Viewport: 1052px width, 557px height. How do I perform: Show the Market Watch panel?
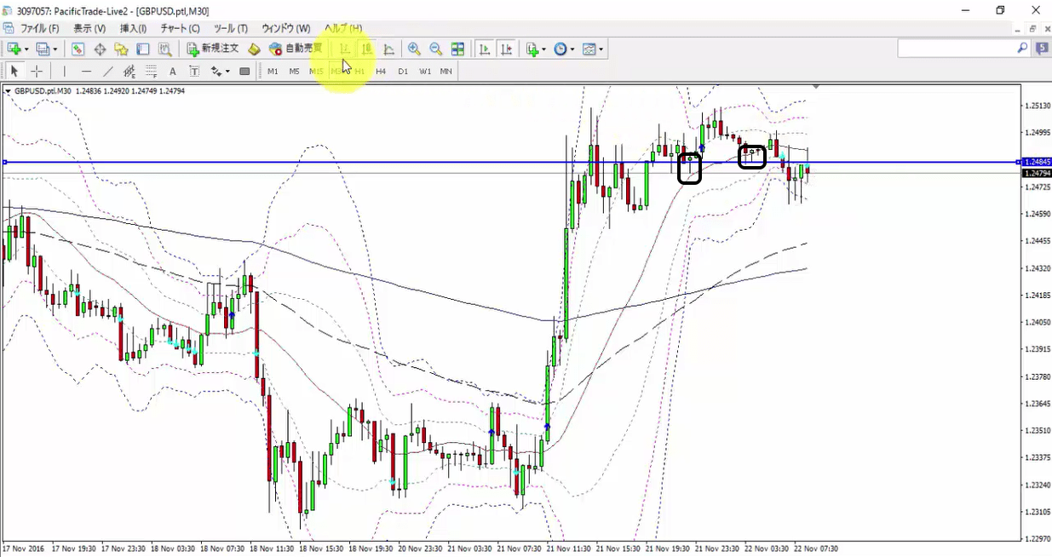tap(78, 49)
